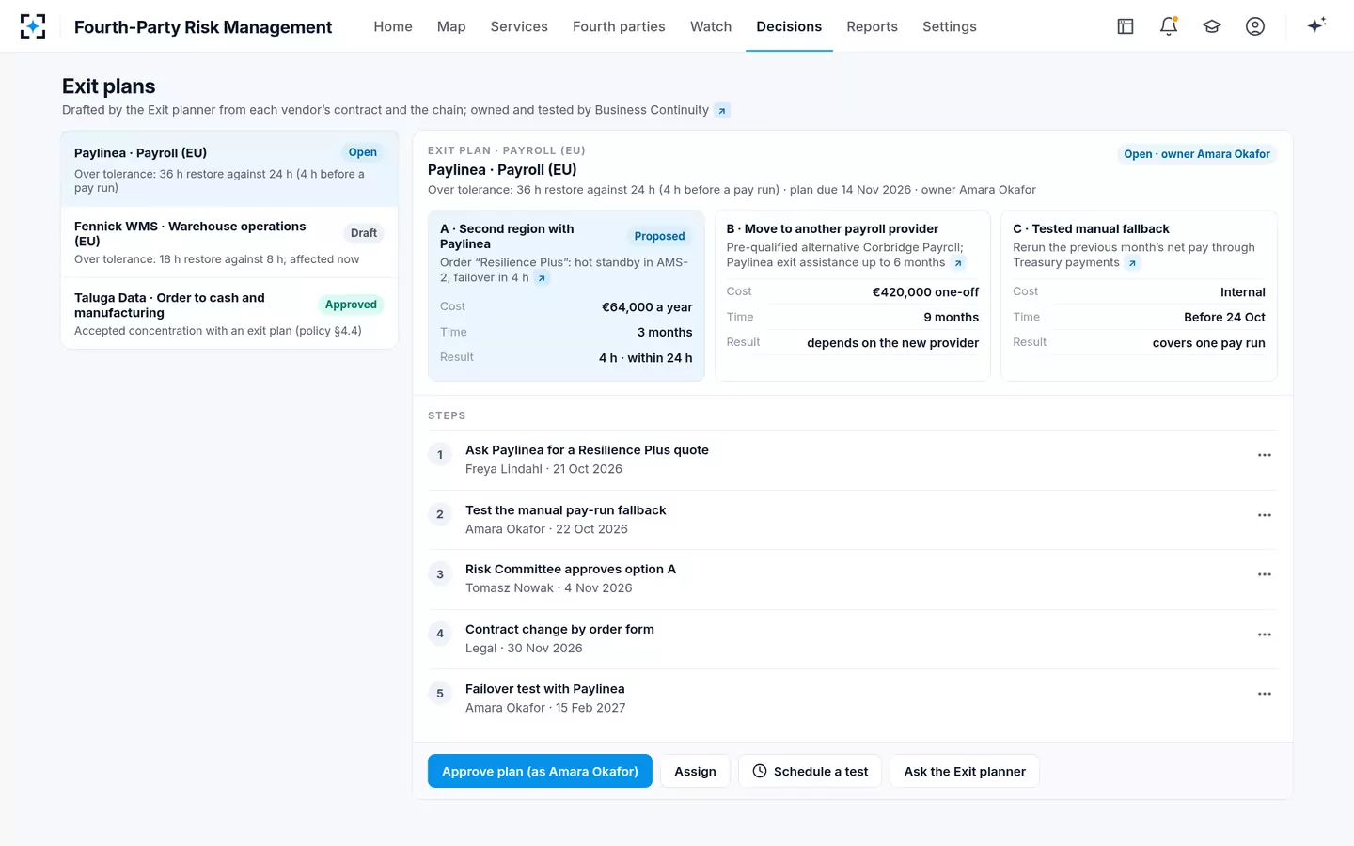Open Business Continuity external link arrow

722,111
